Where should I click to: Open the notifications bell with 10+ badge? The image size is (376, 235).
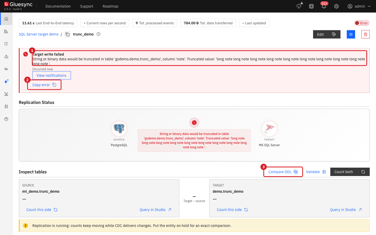click(324, 6)
